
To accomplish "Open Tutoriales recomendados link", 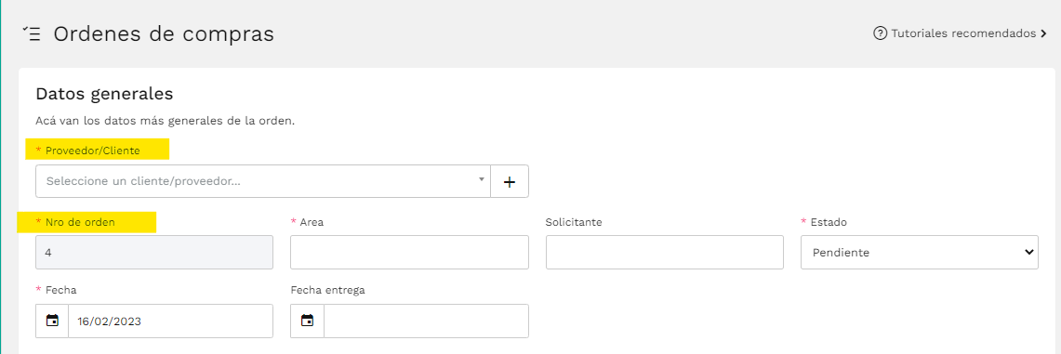I will coord(963,33).
